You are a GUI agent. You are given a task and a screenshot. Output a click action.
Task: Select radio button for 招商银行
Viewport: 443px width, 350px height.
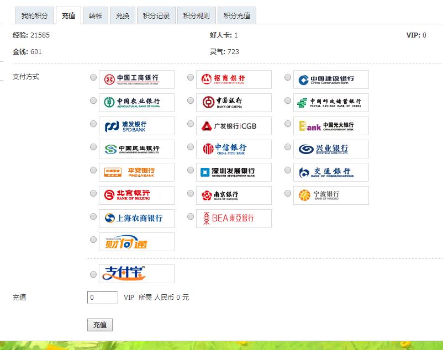(191, 77)
